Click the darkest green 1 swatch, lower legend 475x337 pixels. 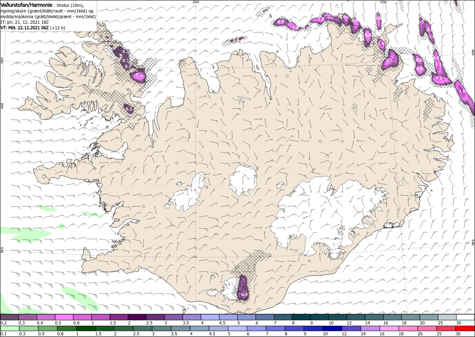[x=85, y=329]
